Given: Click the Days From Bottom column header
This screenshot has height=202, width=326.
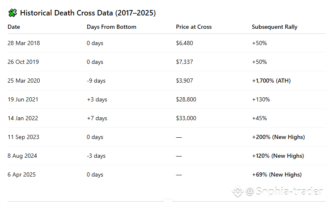Looking at the screenshot, I should point(112,27).
